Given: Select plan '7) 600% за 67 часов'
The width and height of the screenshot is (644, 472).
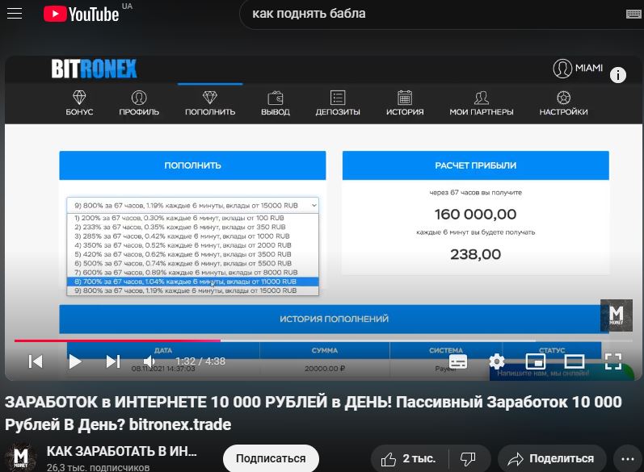Looking at the screenshot, I should (x=192, y=272).
